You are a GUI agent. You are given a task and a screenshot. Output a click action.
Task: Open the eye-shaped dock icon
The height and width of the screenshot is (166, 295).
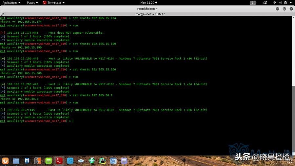pyautogui.click(x=81, y=161)
